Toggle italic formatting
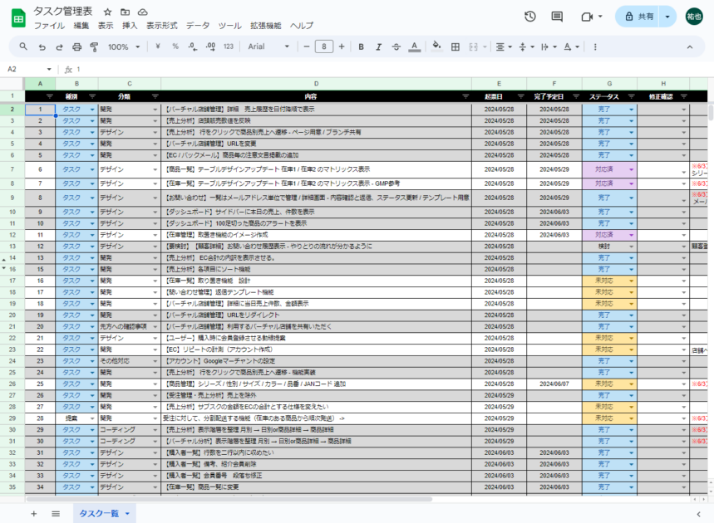Image resolution: width=714 pixels, height=523 pixels. click(380, 46)
